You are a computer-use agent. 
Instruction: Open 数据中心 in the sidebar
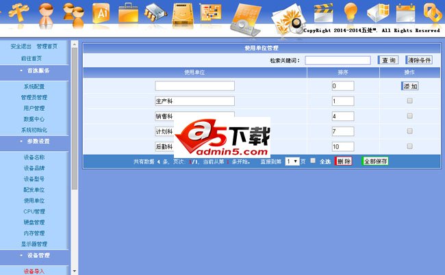[x=34, y=119]
